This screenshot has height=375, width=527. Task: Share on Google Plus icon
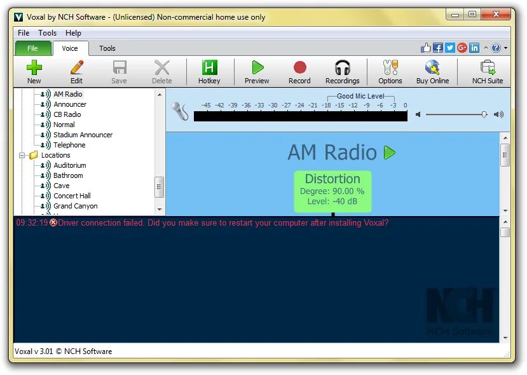pyautogui.click(x=462, y=48)
